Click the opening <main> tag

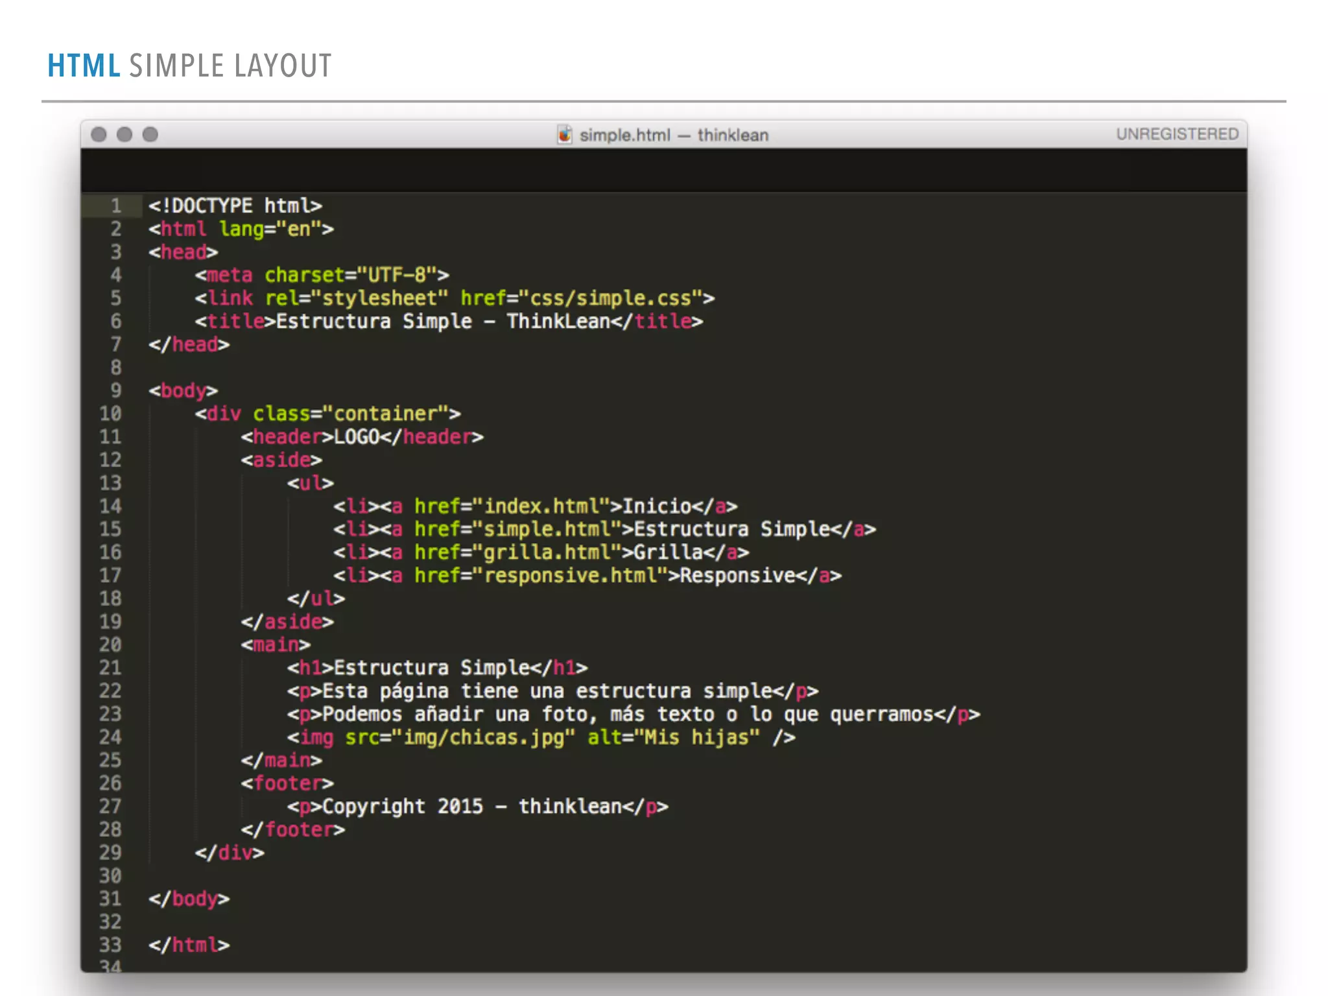coord(276,645)
